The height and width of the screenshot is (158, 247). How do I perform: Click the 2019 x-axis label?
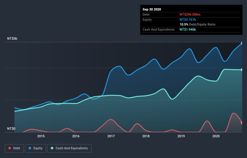point(181,136)
